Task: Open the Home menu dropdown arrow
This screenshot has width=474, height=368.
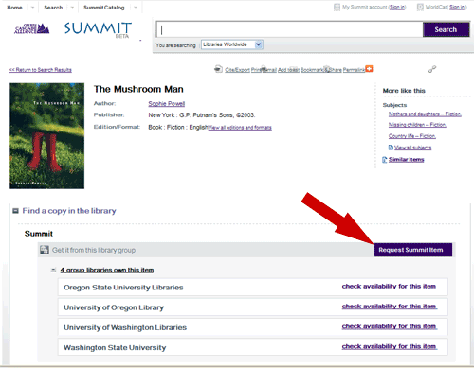Action: [32, 8]
